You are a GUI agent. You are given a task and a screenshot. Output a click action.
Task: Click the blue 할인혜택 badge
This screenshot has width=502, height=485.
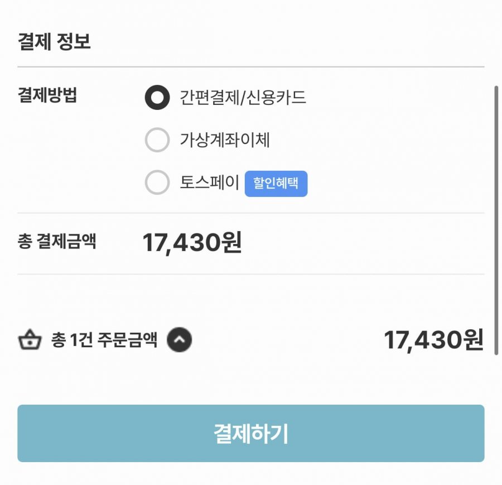point(276,184)
